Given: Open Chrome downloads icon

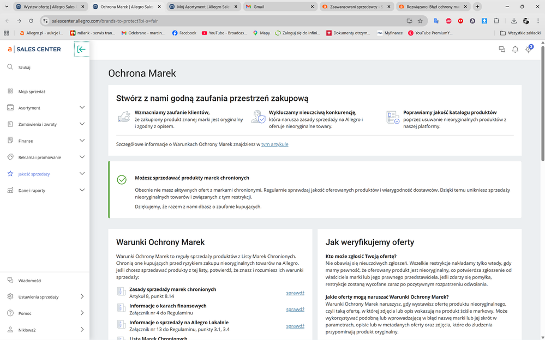Looking at the screenshot, I should click(x=514, y=21).
